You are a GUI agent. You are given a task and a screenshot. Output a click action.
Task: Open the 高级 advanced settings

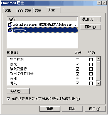pos(18,91)
